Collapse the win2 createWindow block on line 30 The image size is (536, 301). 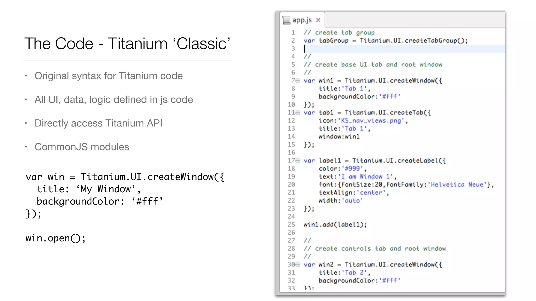tap(298, 265)
